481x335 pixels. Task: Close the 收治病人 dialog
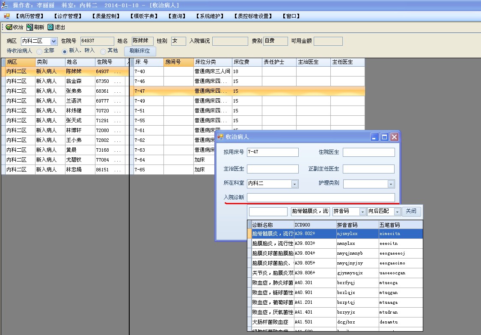394,137
